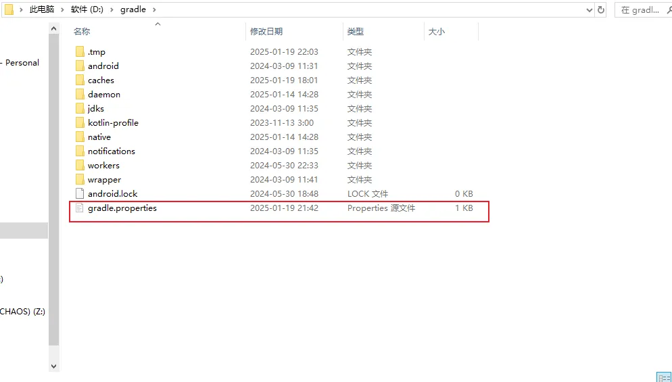Open the address bar history dropdown
Viewport: 672px width, 382px height.
[x=587, y=10]
